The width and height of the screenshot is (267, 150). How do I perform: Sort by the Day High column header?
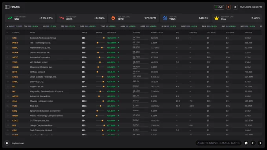[x=211, y=33]
